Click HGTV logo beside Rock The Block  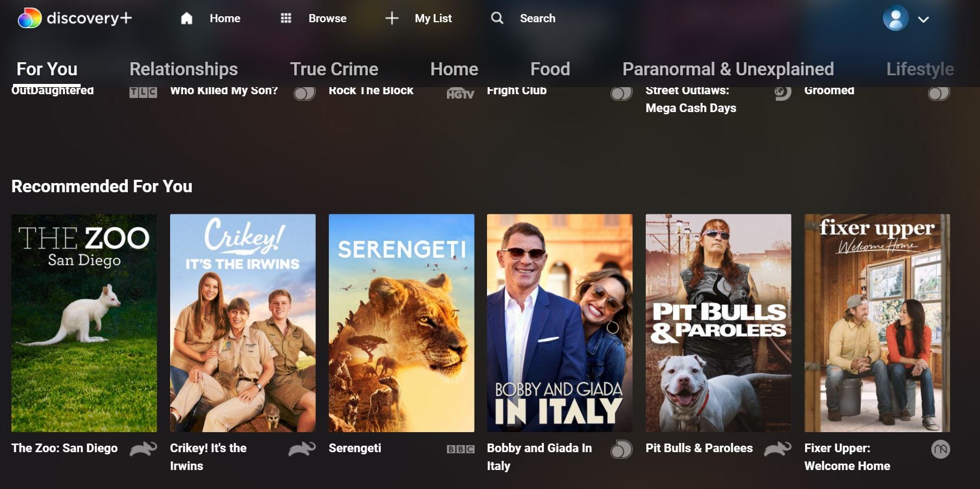tap(460, 94)
